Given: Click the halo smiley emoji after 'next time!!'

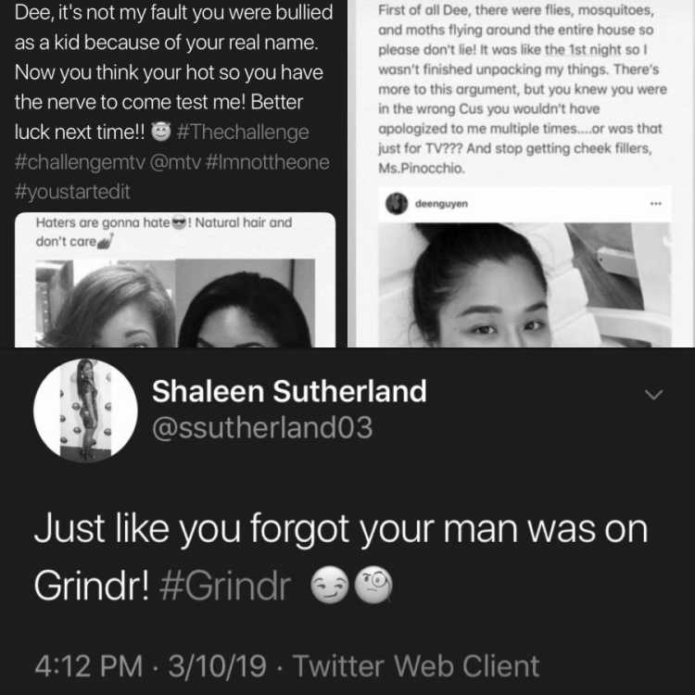Looking at the screenshot, I should click(161, 132).
